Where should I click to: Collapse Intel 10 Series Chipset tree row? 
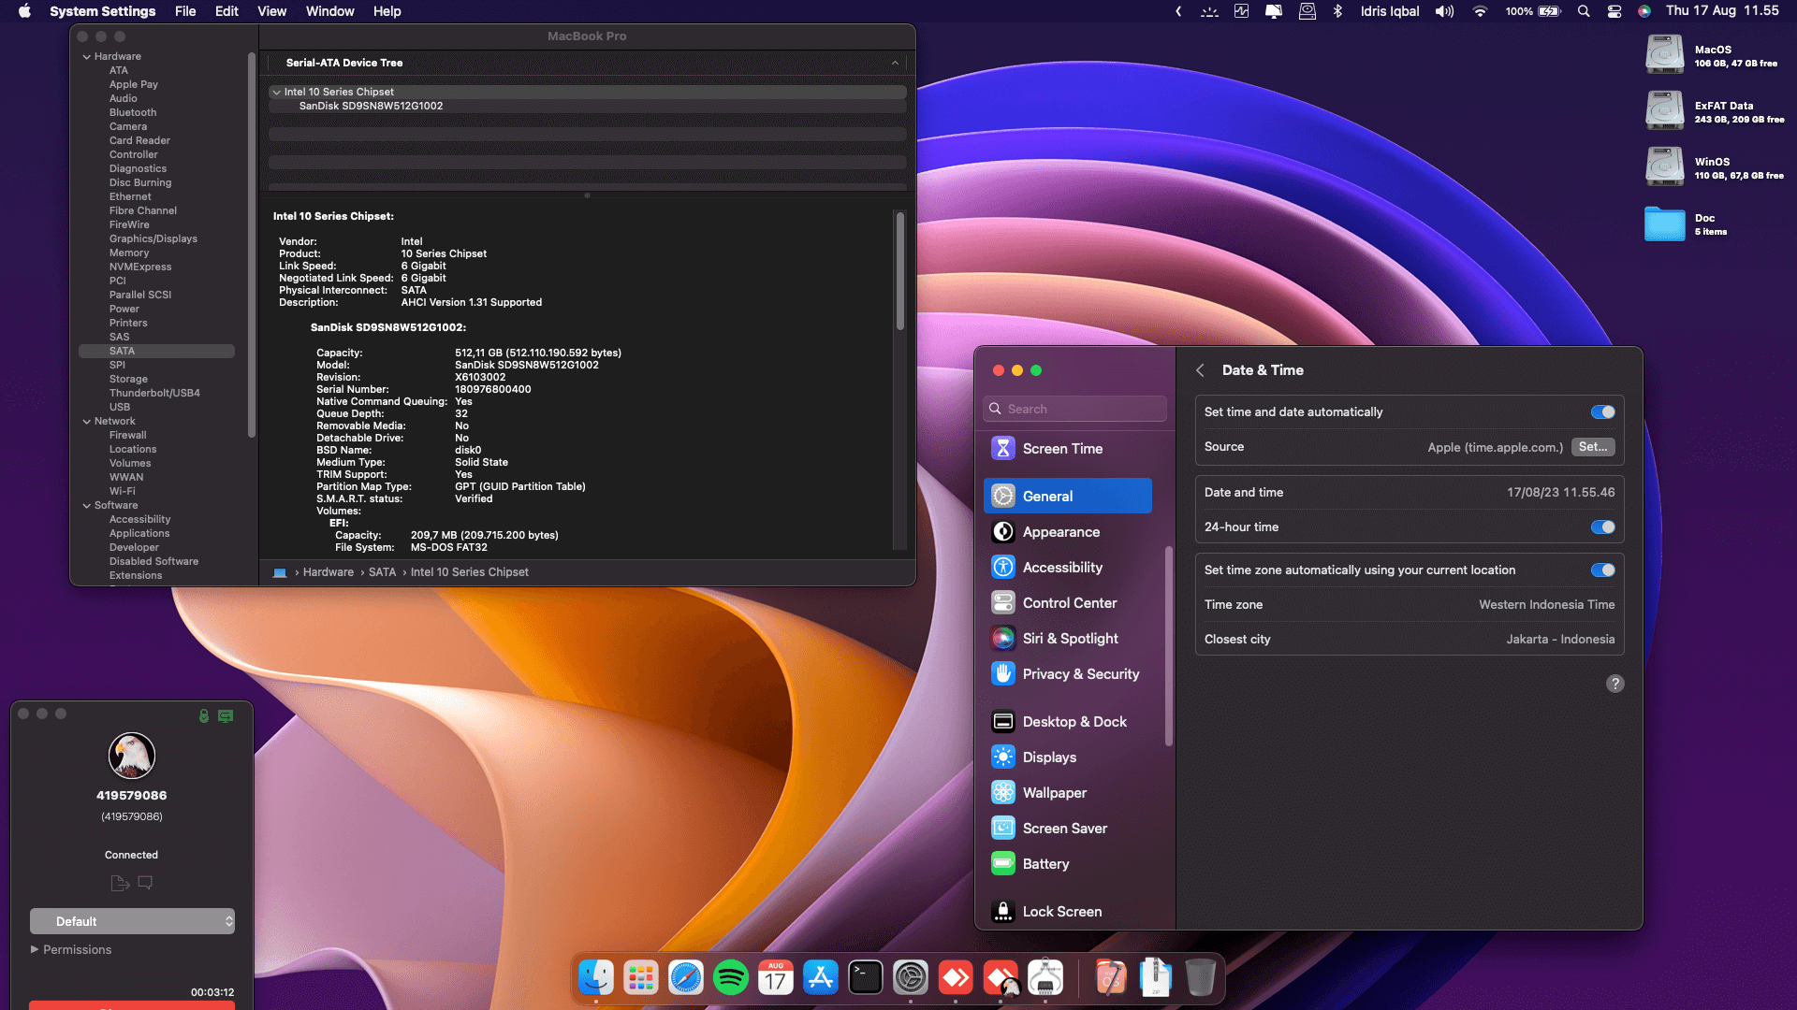click(276, 93)
